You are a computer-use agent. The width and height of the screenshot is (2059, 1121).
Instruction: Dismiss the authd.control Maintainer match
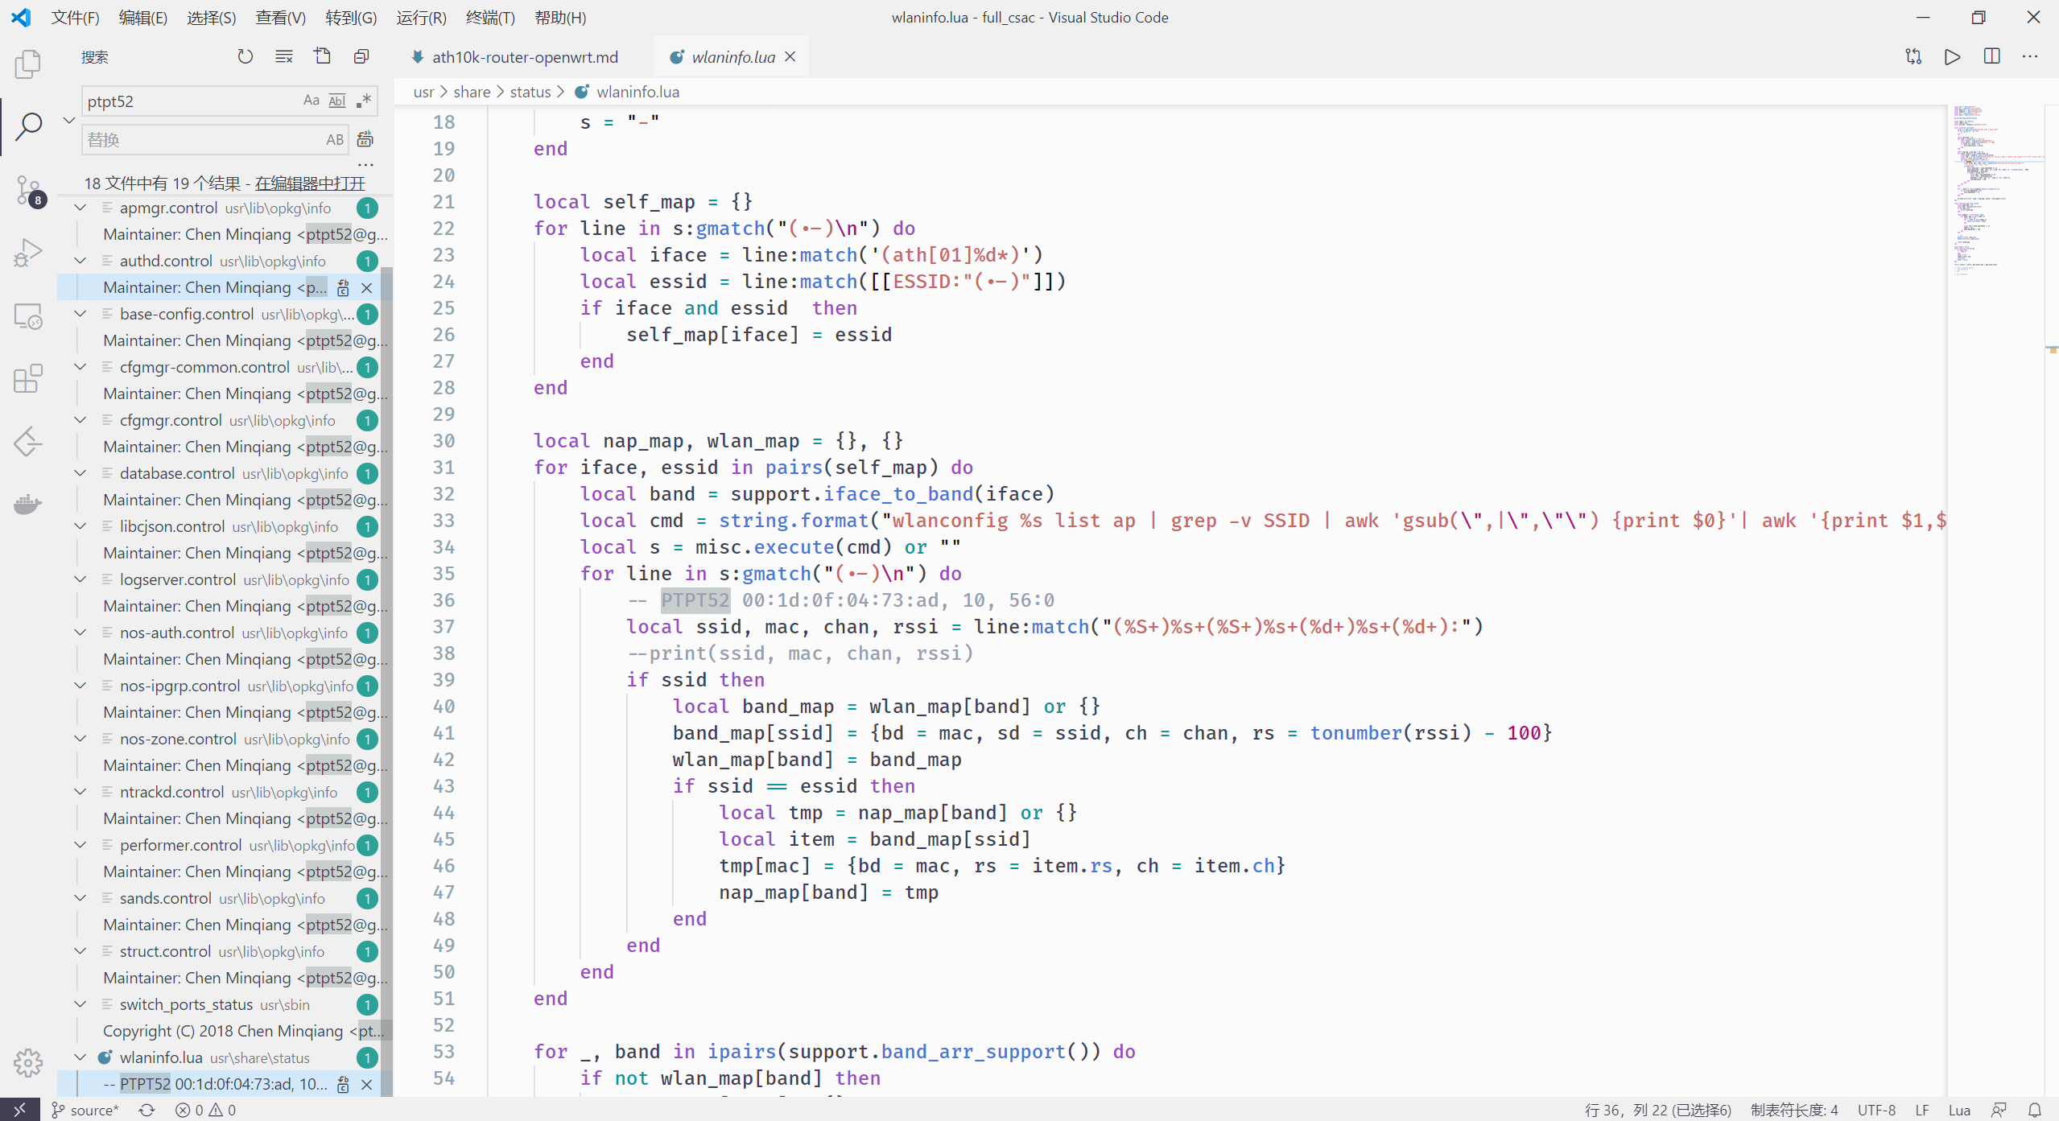pyautogui.click(x=367, y=287)
